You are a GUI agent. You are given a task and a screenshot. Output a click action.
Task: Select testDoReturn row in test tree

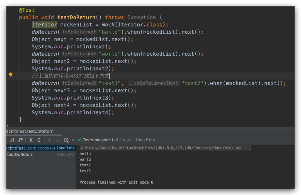click(x=41, y=154)
